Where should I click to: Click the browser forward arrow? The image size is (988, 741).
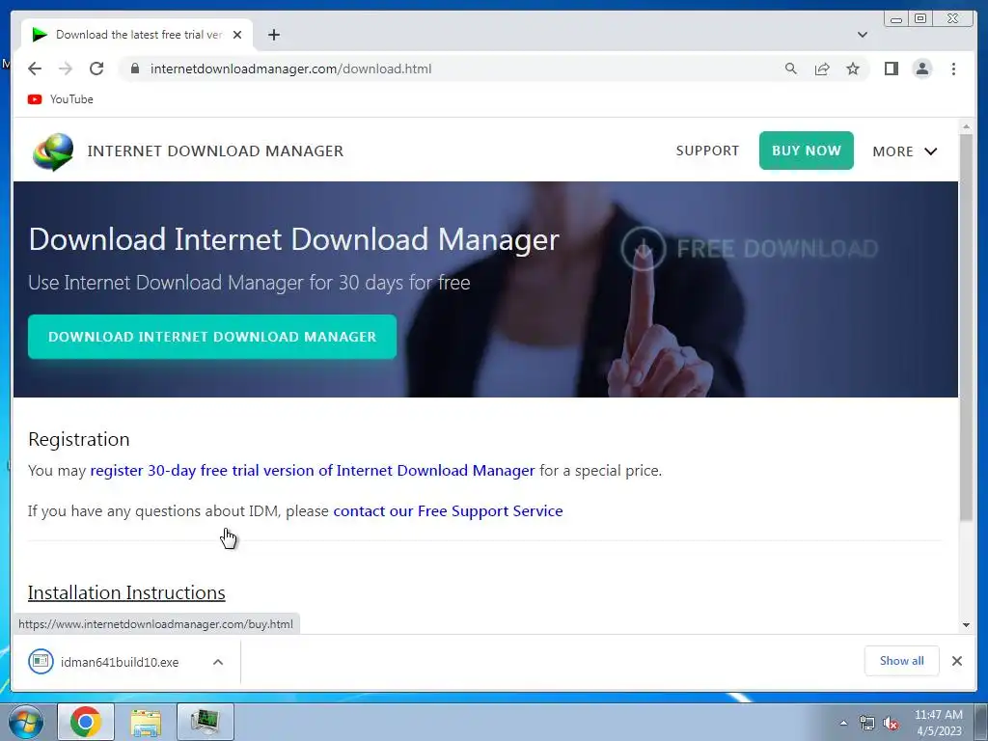click(x=66, y=69)
